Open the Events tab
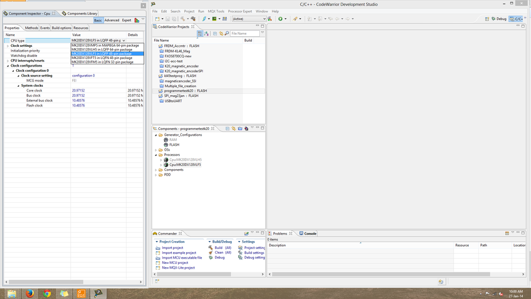The image size is (531, 299). [45, 28]
